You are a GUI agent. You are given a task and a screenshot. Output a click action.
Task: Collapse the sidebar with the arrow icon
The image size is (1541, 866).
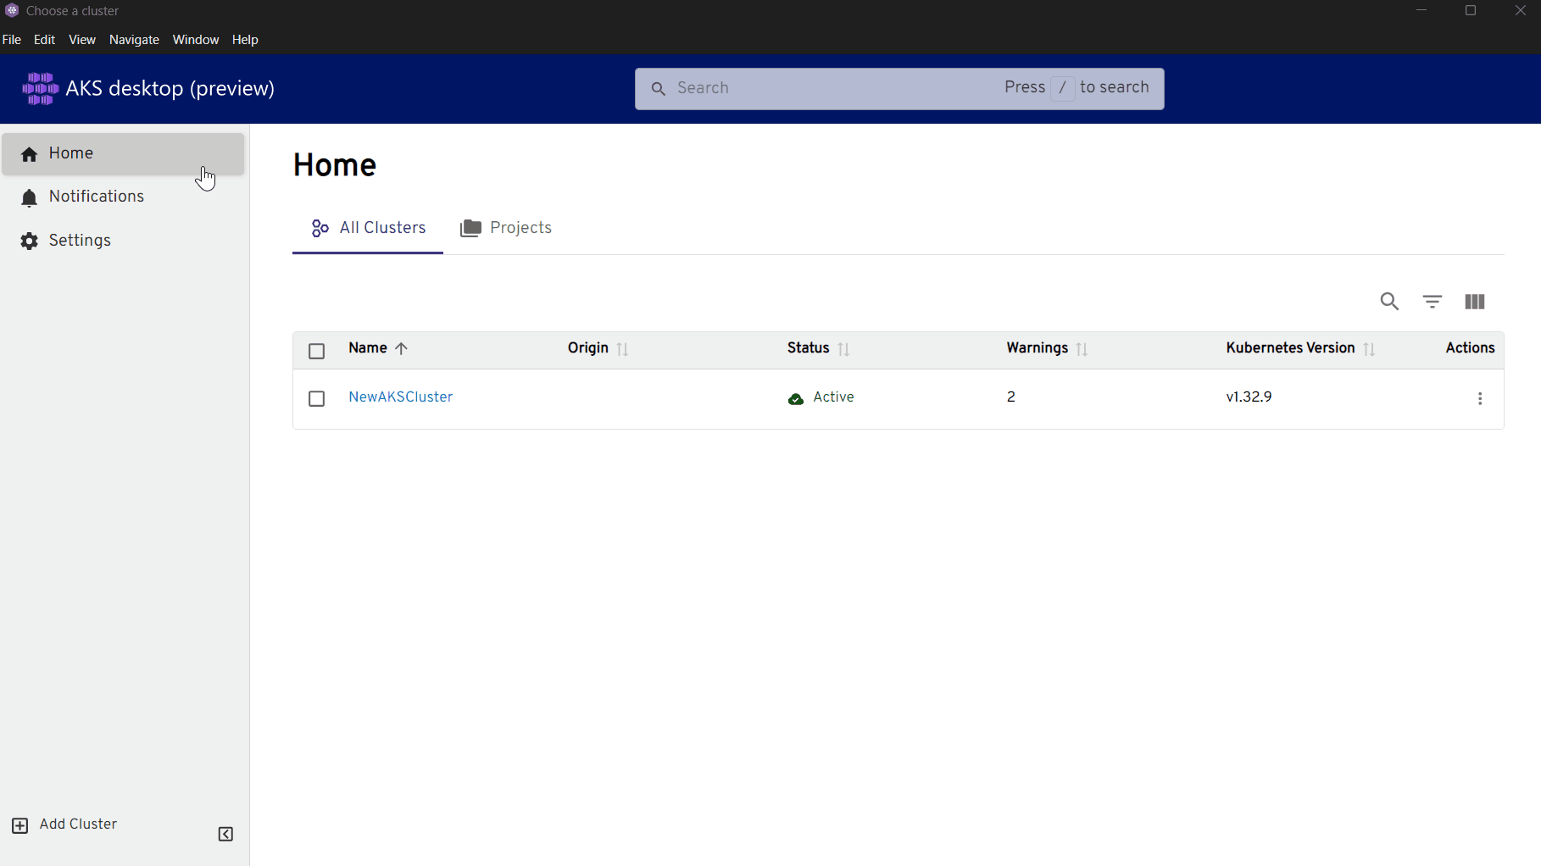click(225, 835)
